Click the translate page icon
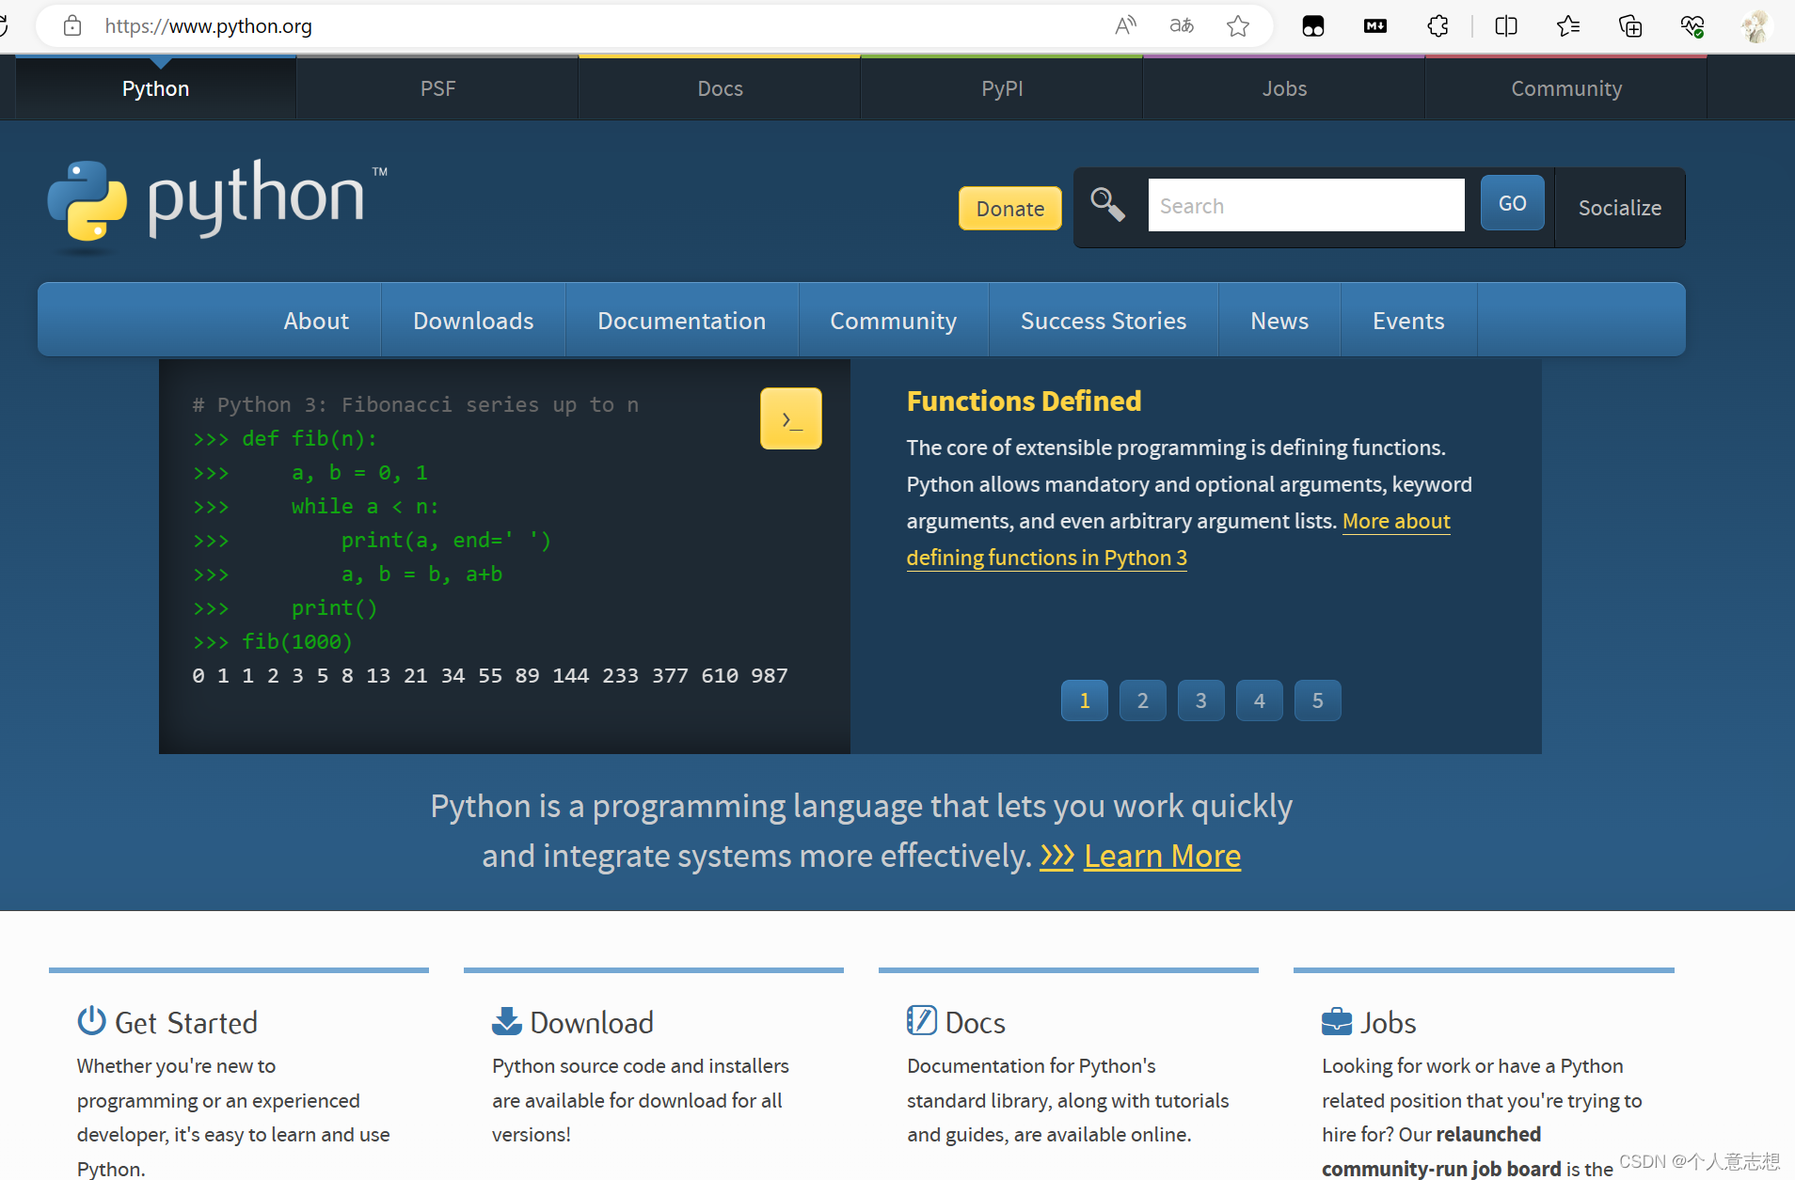 point(1182,25)
